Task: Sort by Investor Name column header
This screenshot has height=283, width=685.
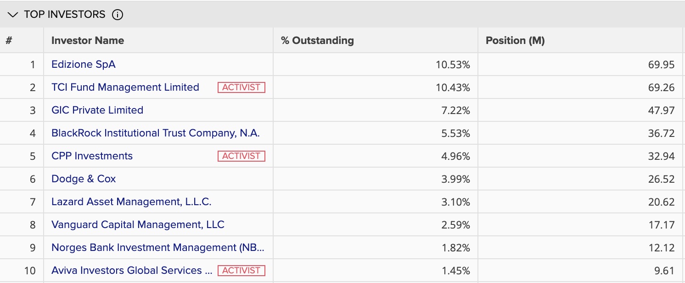Action: 88,40
